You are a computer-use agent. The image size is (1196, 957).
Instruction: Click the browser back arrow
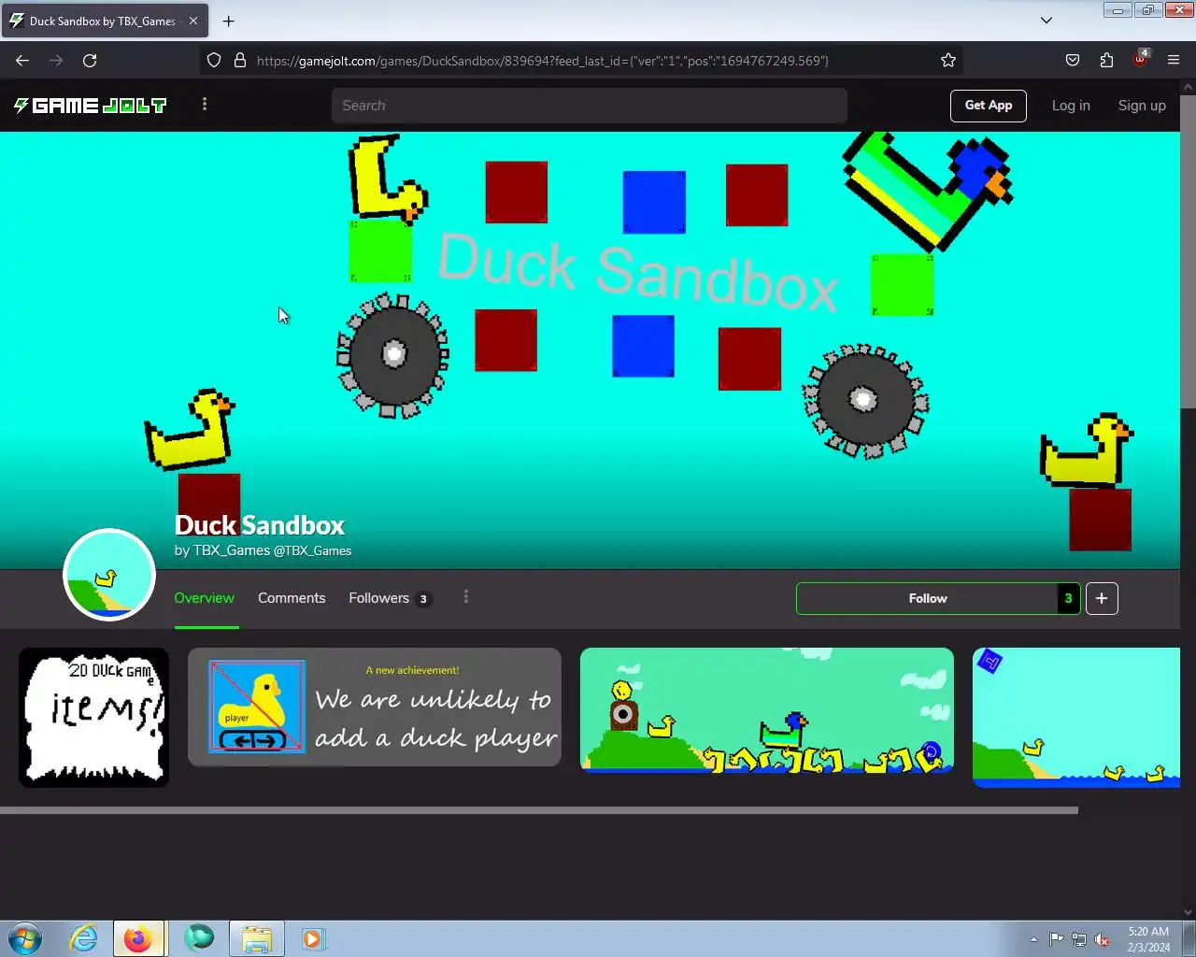22,61
